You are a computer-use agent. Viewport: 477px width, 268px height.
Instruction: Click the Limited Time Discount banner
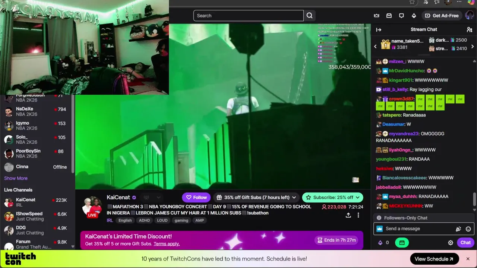pyautogui.click(x=222, y=240)
